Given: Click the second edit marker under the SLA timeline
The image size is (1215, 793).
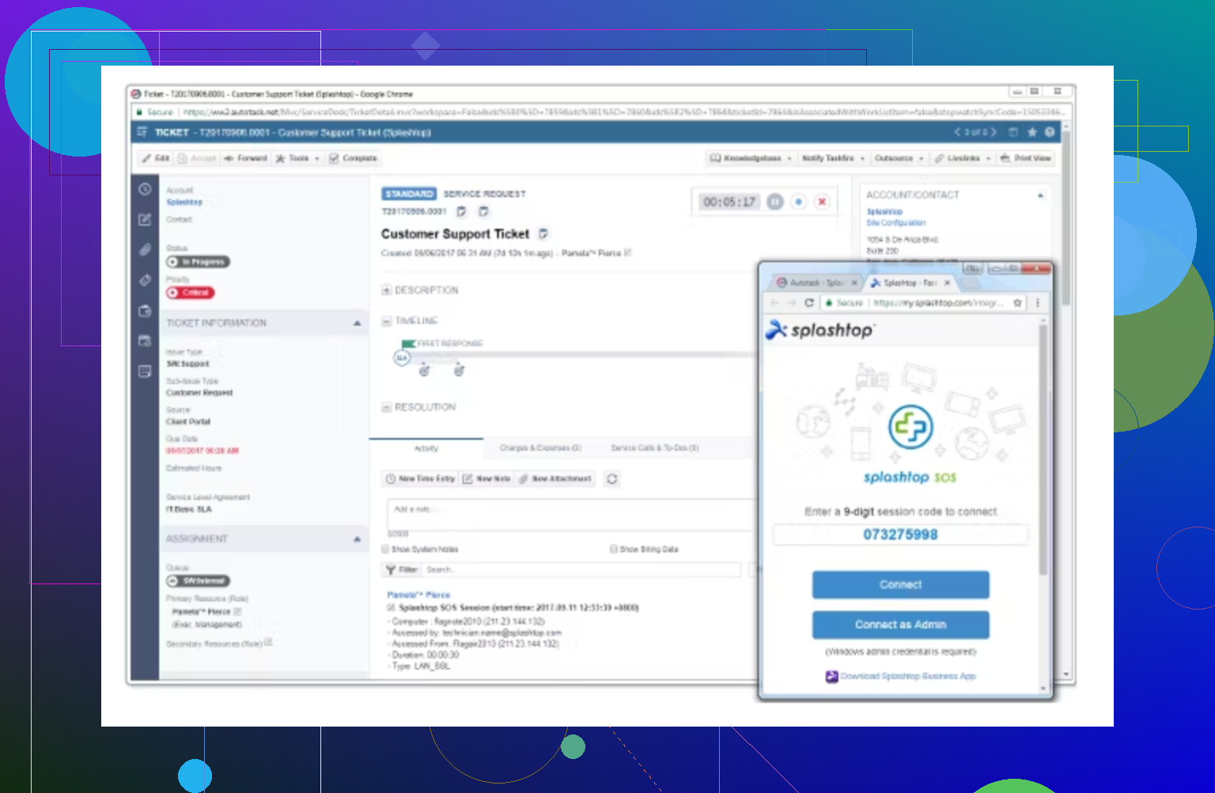Looking at the screenshot, I should (460, 371).
